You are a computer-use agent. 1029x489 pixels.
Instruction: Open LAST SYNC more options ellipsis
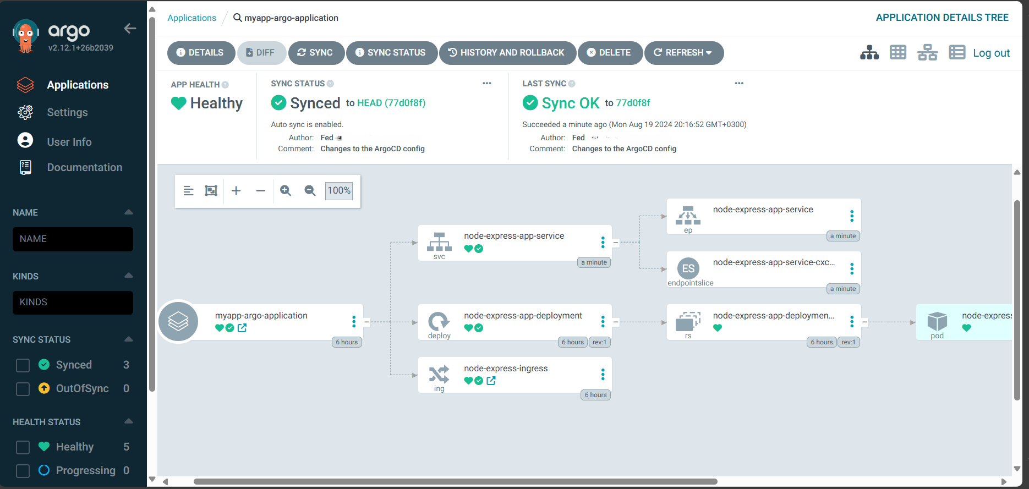739,83
